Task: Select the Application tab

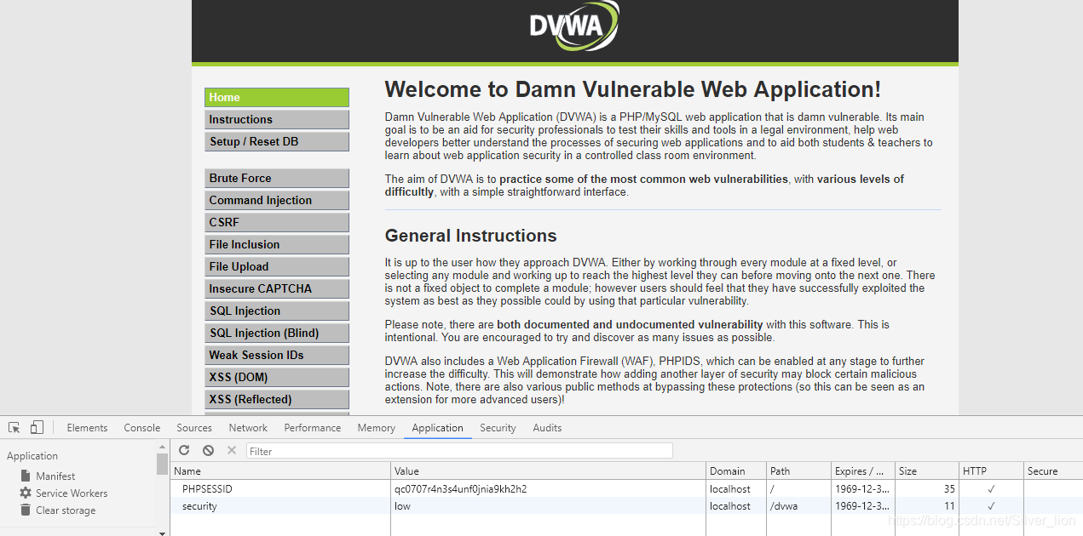Action: pos(438,428)
